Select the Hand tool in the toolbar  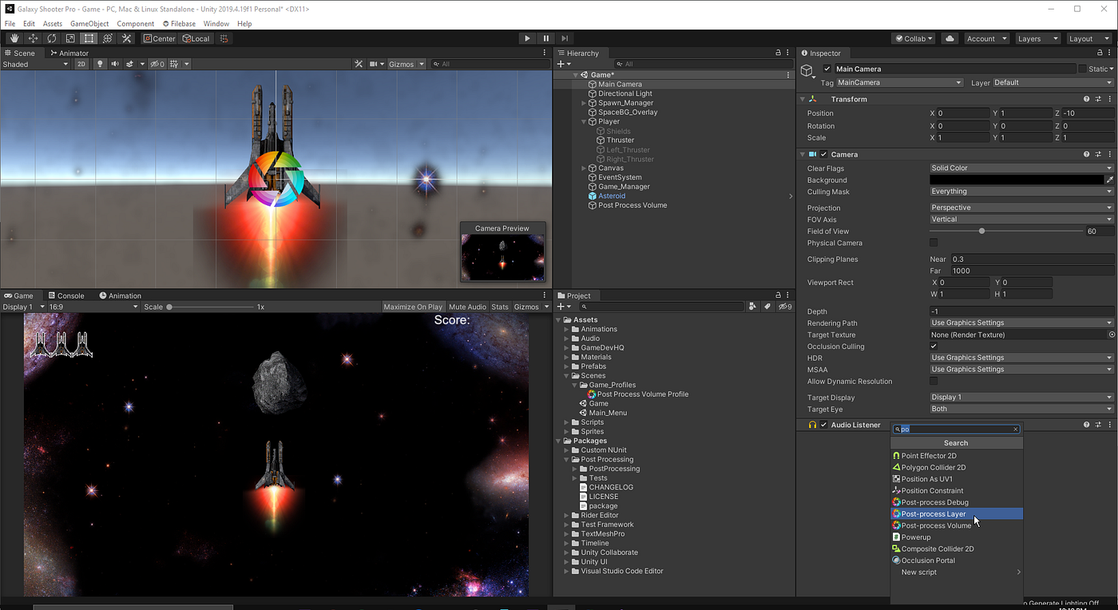(x=14, y=38)
